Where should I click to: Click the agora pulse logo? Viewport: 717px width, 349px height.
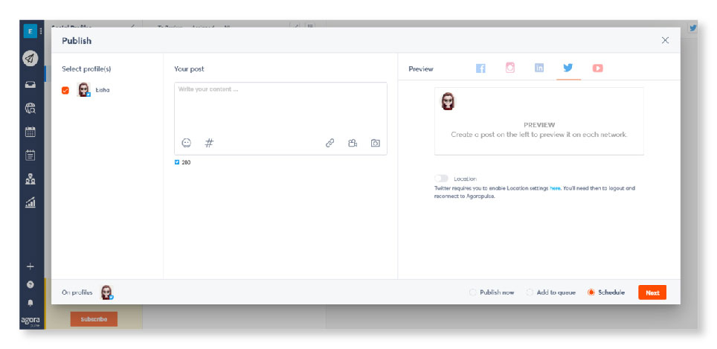(30, 321)
